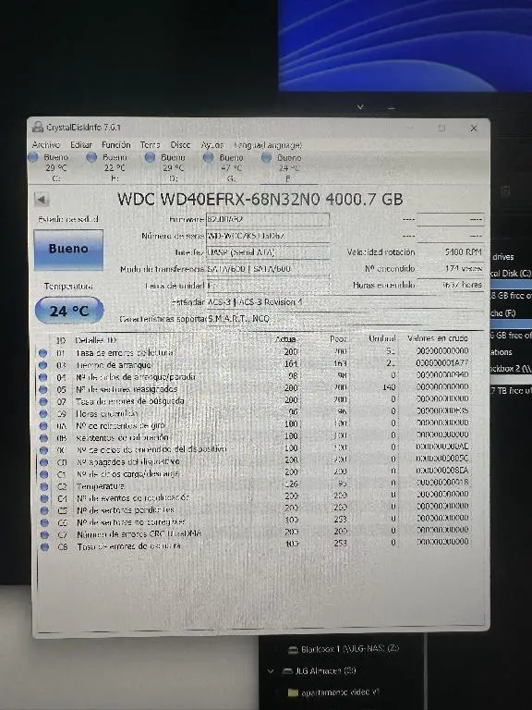Click status dot for Nº de sectores reasignados
Image resolution: width=532 pixels, height=710 pixels.
pyautogui.click(x=43, y=389)
